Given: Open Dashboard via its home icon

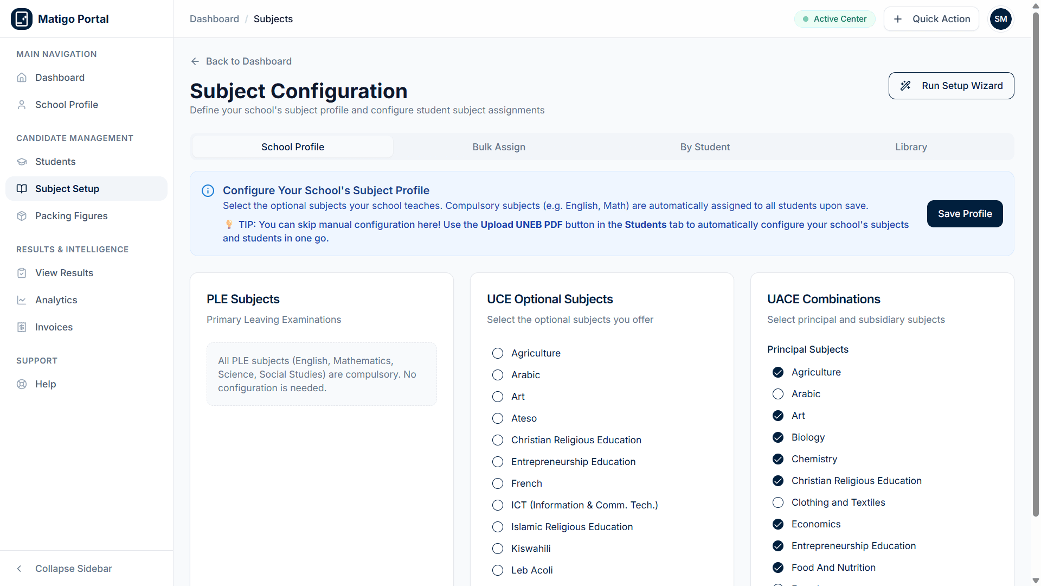Looking at the screenshot, I should 22,78.
